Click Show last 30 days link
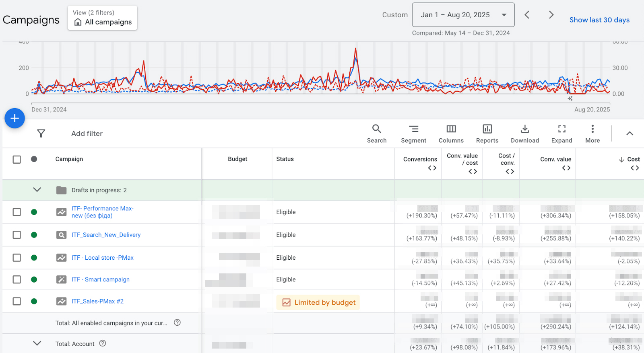 [x=599, y=20]
